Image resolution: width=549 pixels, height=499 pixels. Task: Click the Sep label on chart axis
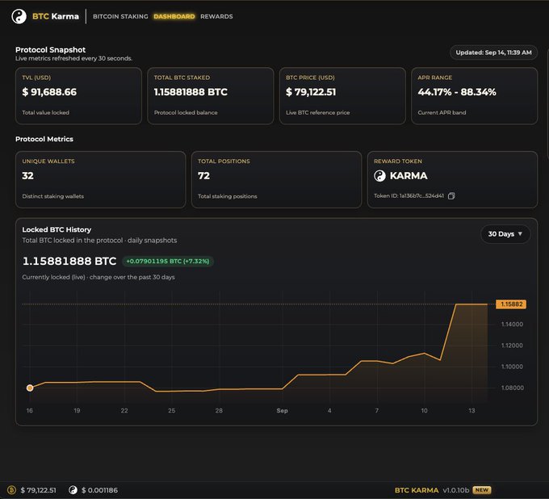(282, 410)
